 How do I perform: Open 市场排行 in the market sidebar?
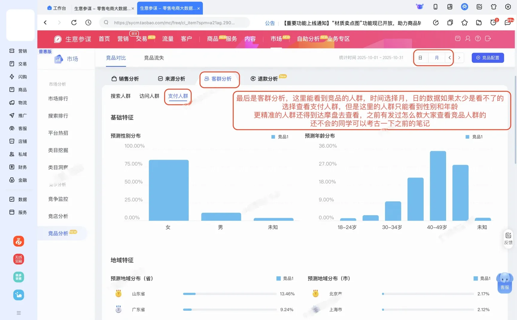pos(58,99)
